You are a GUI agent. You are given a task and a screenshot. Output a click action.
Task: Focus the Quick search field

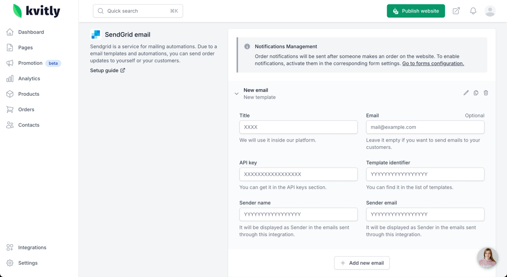138,11
